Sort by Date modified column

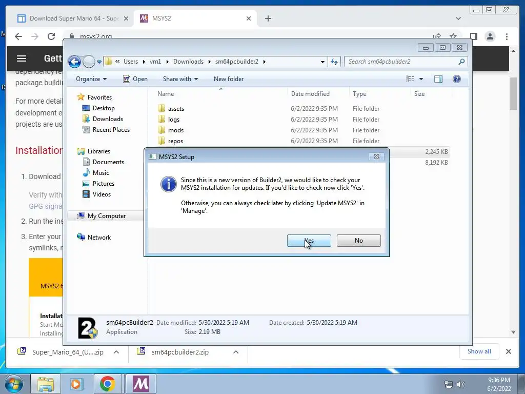point(318,94)
